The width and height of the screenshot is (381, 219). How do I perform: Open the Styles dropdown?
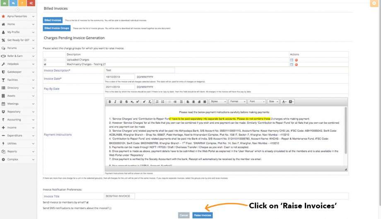218,101
